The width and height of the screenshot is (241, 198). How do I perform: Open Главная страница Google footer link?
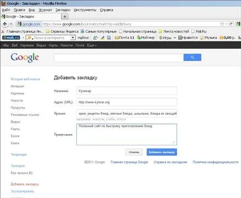tap(129, 162)
